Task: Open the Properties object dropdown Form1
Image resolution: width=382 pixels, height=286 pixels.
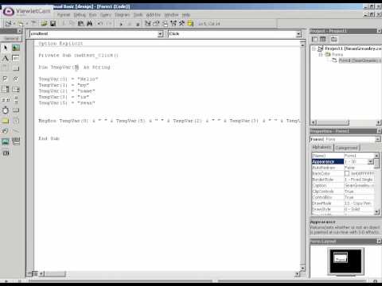Action: (x=378, y=139)
